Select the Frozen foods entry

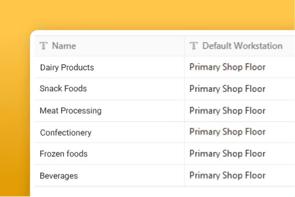tap(64, 154)
